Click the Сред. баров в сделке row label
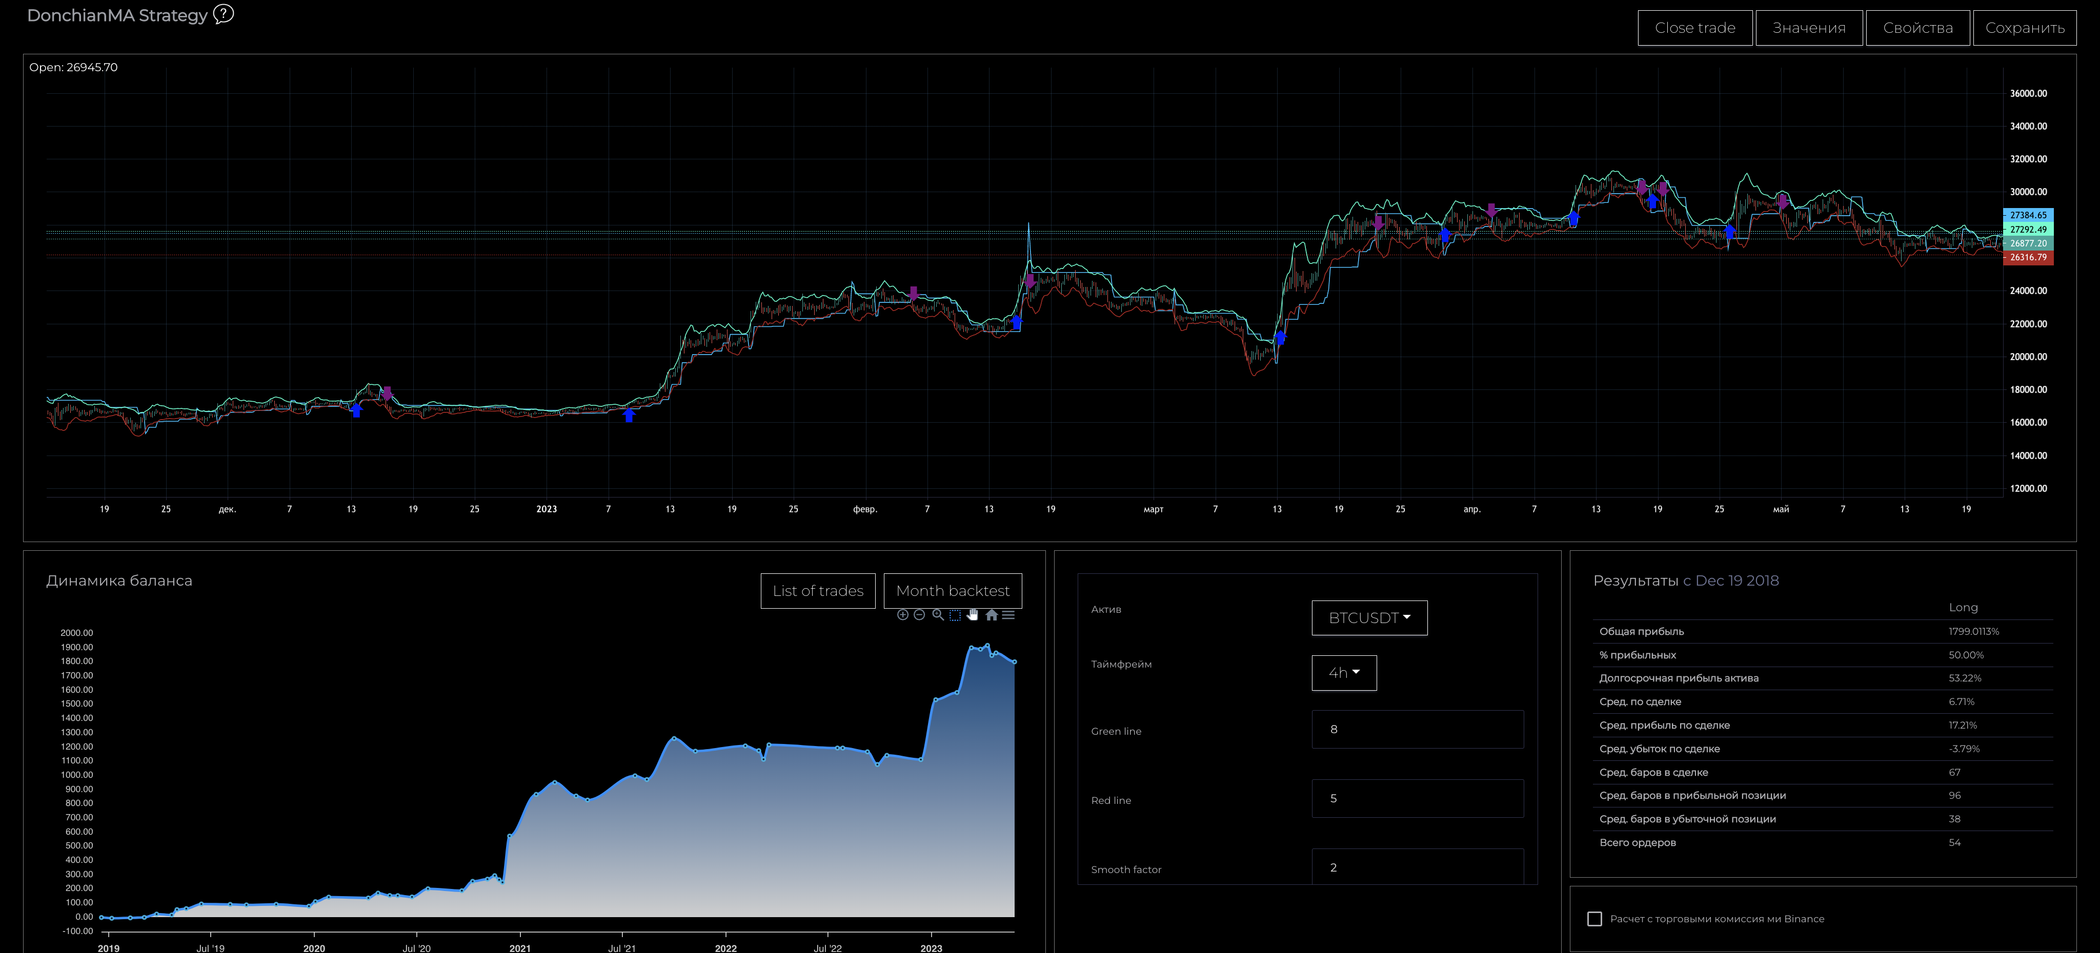 click(1653, 772)
